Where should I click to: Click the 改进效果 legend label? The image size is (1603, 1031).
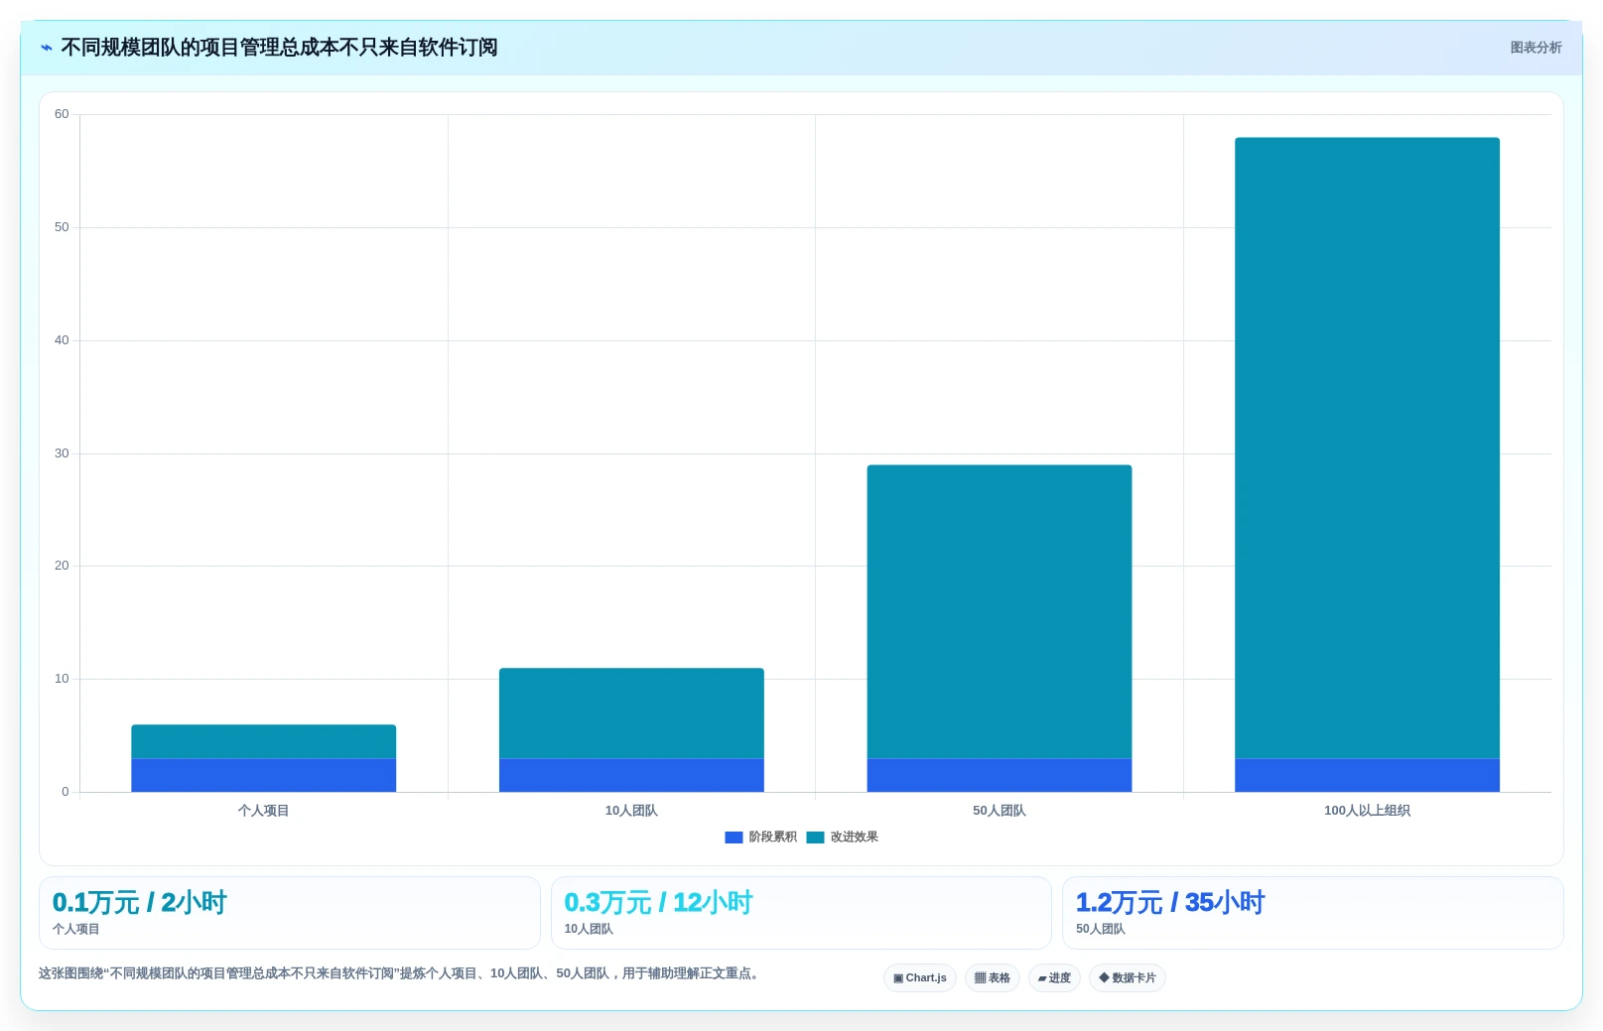[x=854, y=838]
